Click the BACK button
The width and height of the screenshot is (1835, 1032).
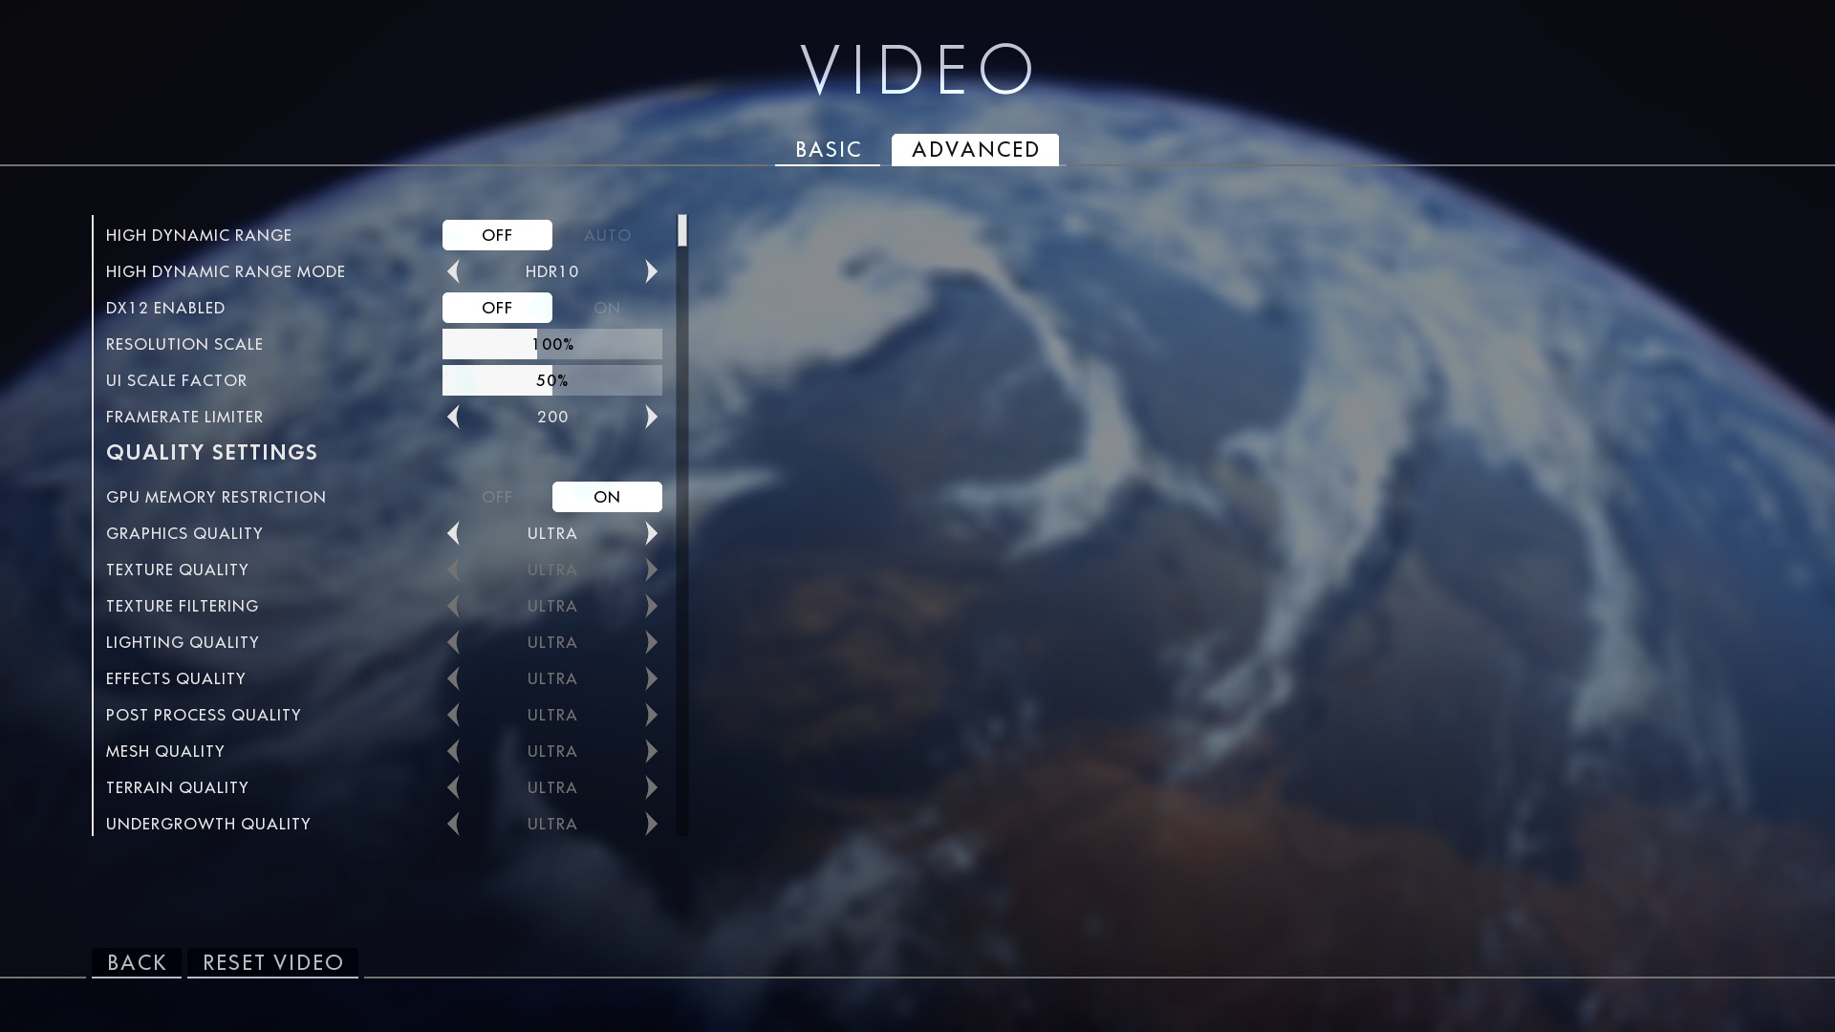tap(136, 962)
